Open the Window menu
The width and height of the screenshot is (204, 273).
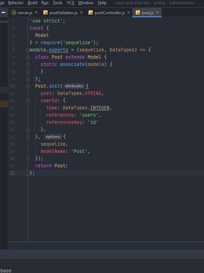click(x=86, y=3)
